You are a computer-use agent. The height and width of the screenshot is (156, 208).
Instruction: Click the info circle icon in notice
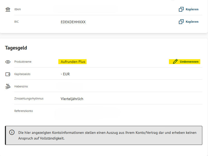[x=12, y=132]
